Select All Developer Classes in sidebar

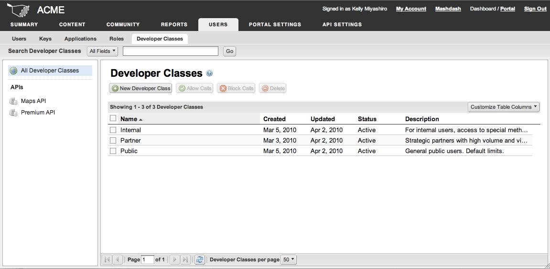coord(50,71)
